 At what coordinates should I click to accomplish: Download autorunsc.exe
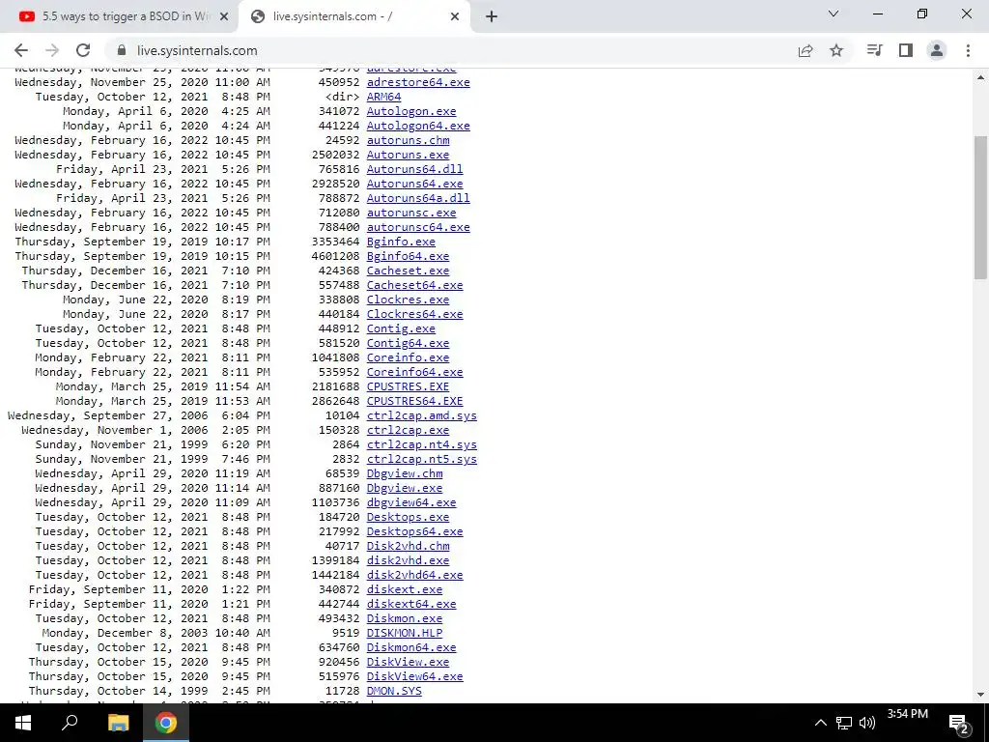coord(411,213)
